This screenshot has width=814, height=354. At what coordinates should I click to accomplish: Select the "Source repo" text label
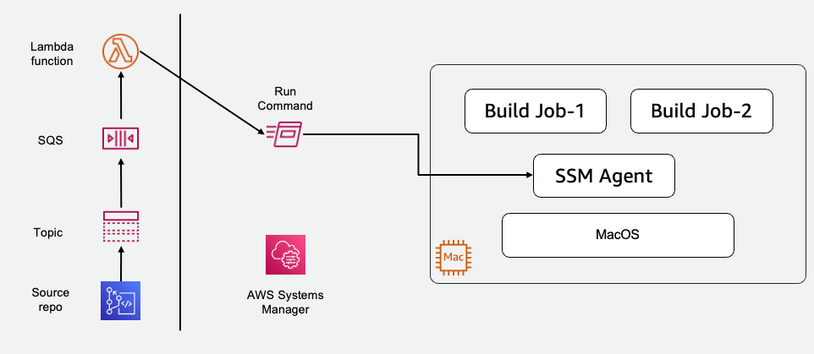point(51,300)
